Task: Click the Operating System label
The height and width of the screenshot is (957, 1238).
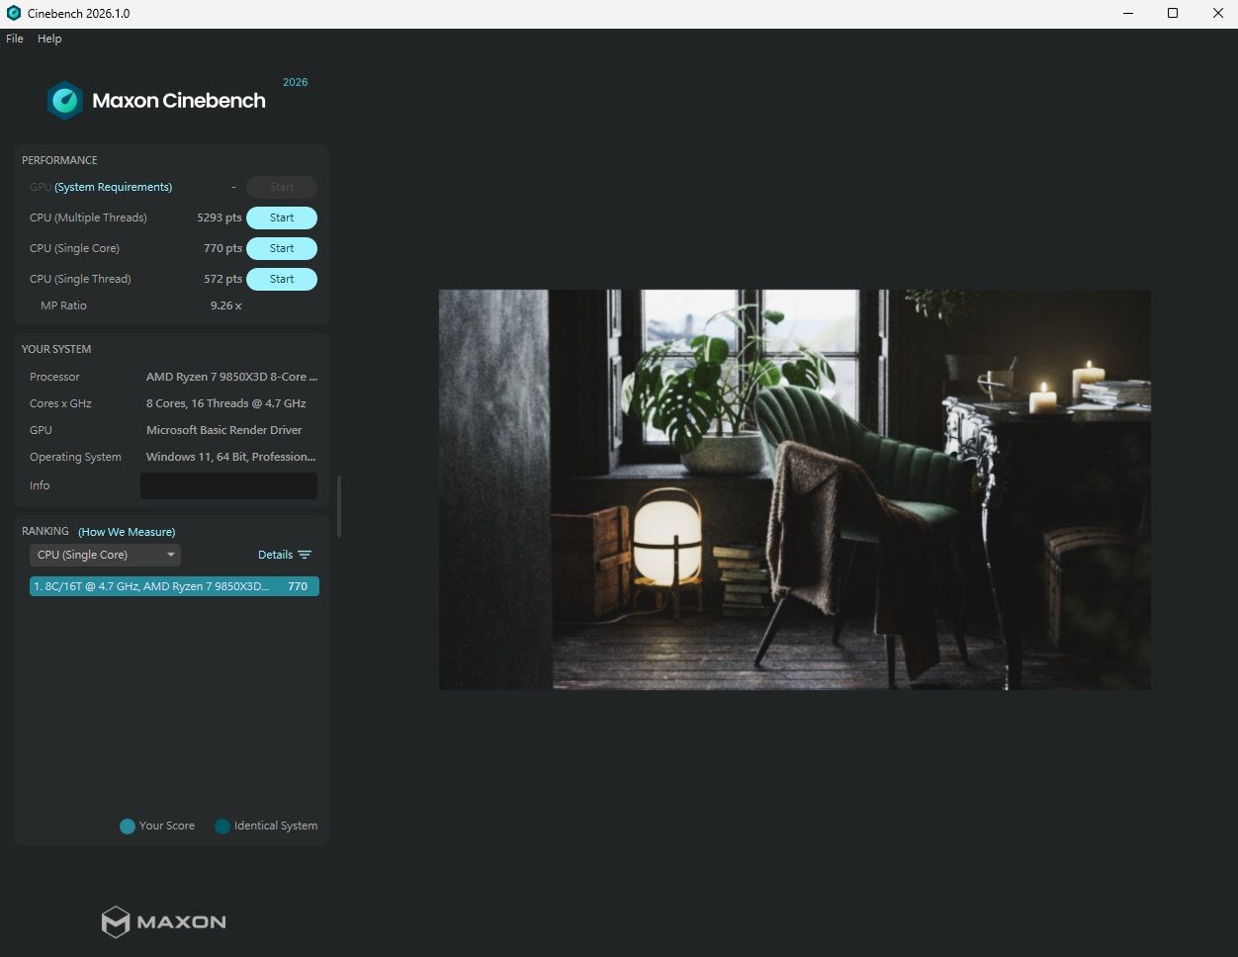Action: [x=75, y=457]
